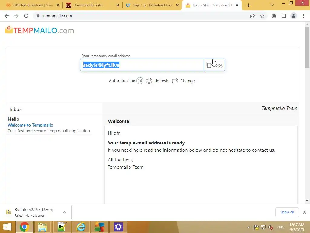The image size is (310, 233).
Task: Close the Sign Up CF tab
Action: pyautogui.click(x=177, y=5)
